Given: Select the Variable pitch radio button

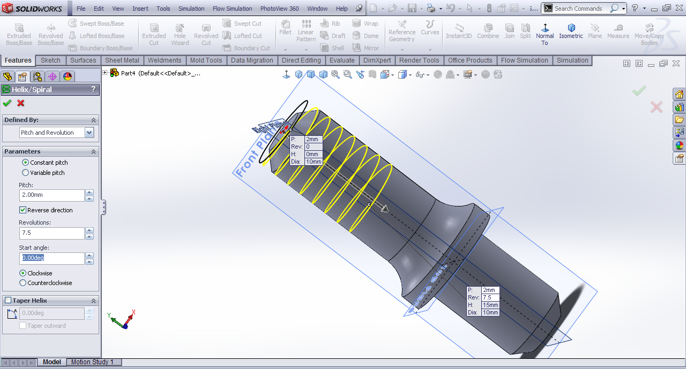Looking at the screenshot, I should 25,173.
